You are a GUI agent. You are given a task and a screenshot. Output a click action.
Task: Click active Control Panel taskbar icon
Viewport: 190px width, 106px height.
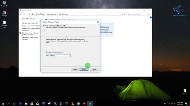coord(90,104)
